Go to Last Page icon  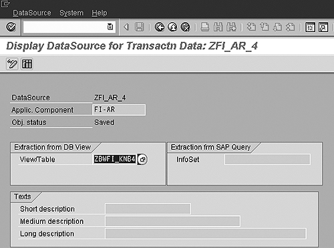(x=291, y=27)
